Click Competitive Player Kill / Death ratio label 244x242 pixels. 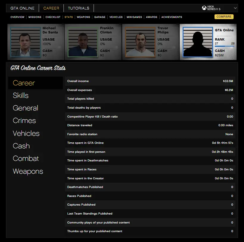(x=92, y=117)
